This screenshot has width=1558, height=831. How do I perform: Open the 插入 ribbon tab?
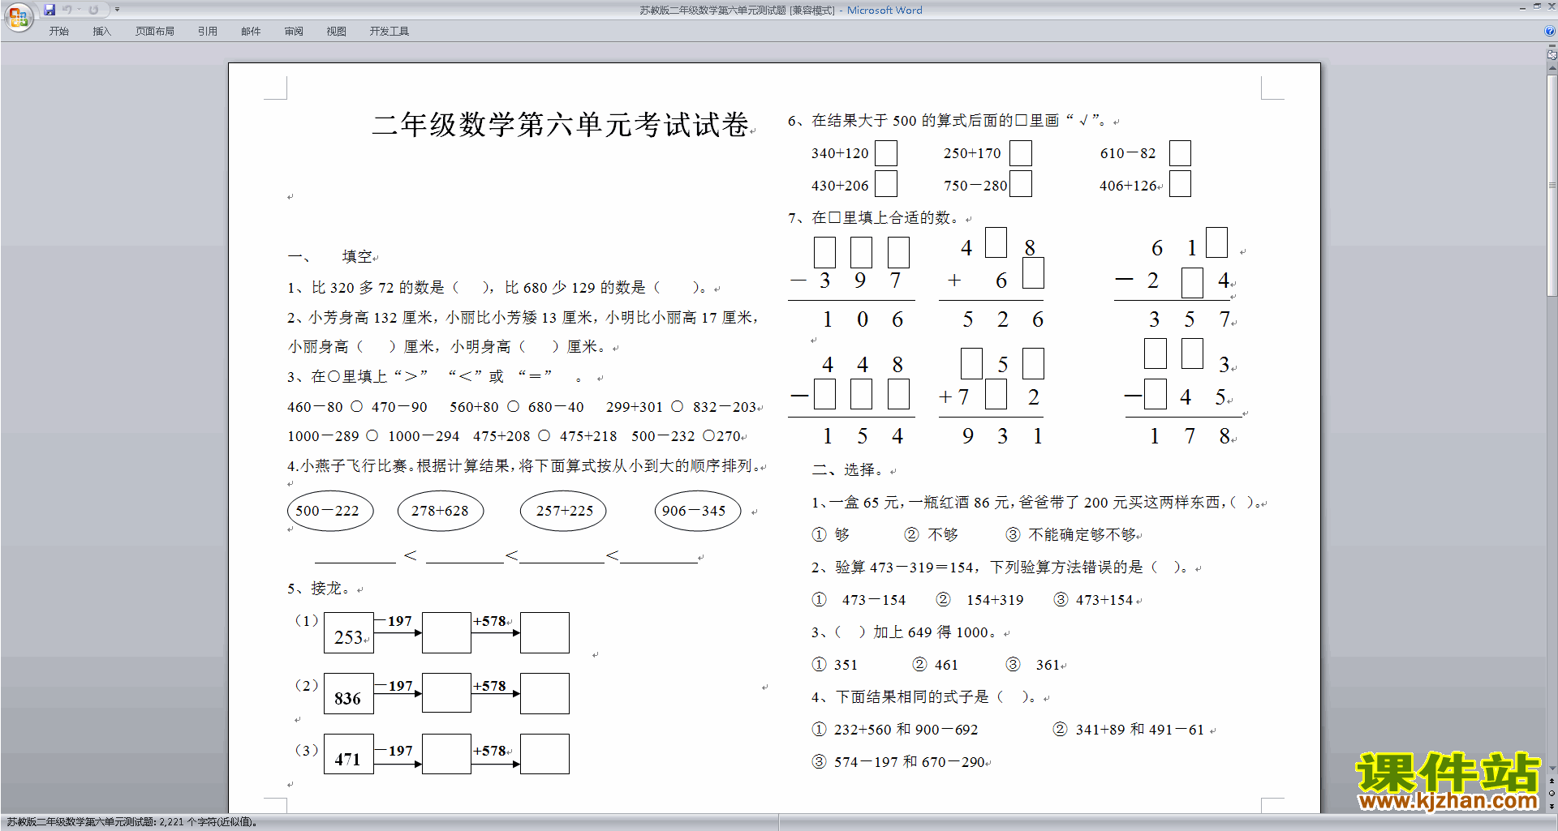101,32
